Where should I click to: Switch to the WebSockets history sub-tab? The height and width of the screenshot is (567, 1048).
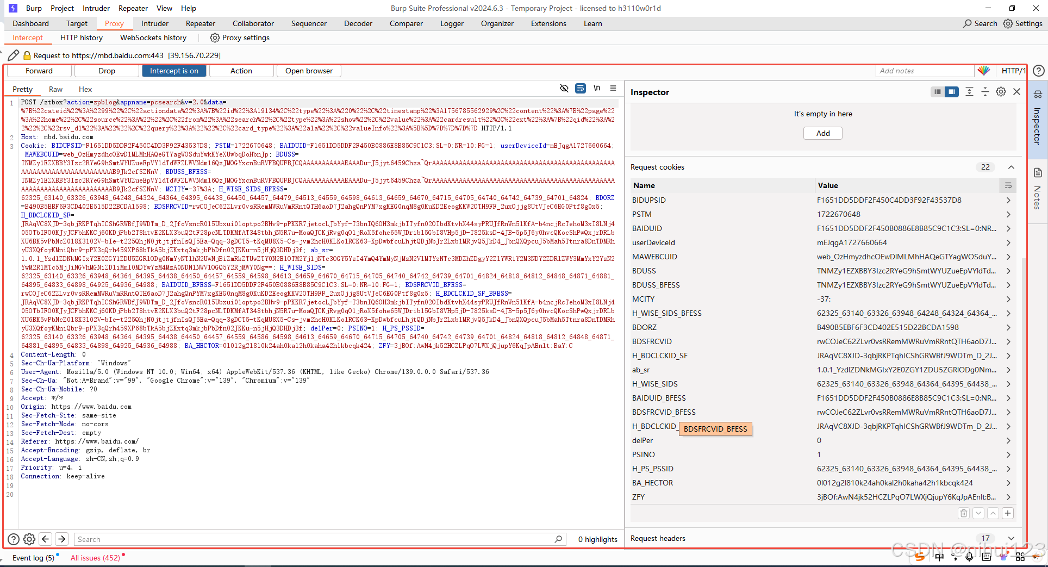point(153,38)
